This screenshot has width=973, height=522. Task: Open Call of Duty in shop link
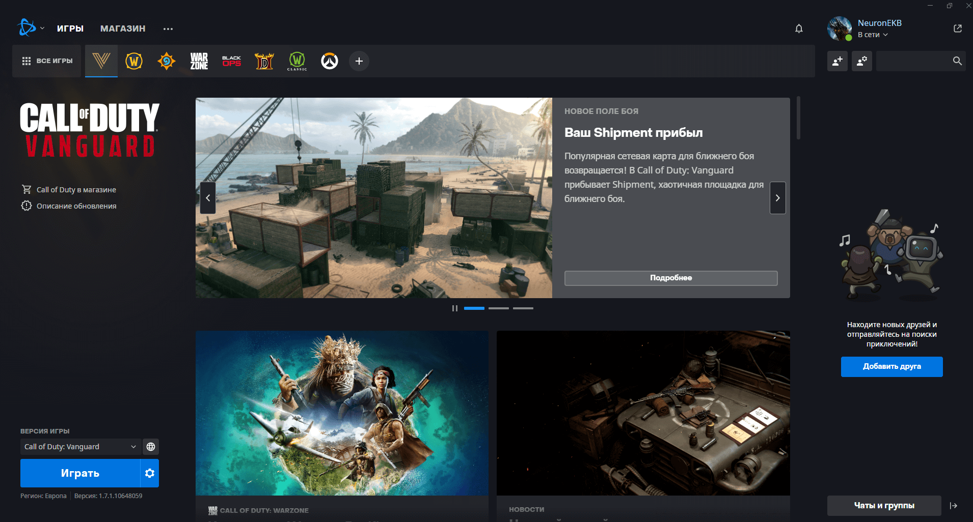pyautogui.click(x=69, y=189)
